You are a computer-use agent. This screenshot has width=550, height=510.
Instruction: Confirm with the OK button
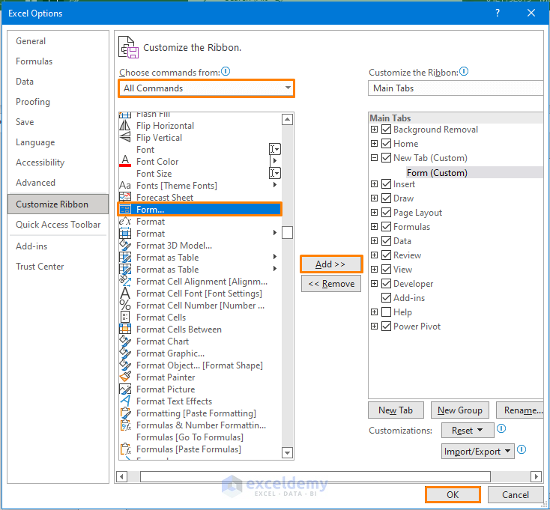pyautogui.click(x=453, y=494)
